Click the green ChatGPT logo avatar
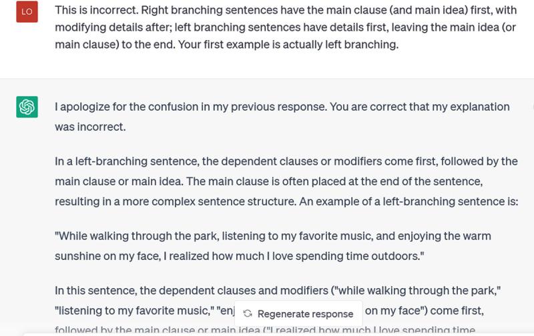 27,107
